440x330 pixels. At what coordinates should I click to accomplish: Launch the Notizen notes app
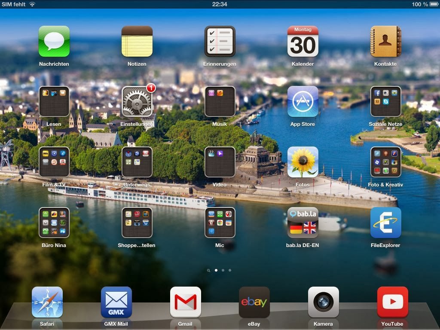click(137, 41)
